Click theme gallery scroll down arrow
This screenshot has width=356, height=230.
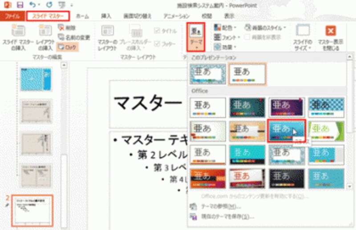coord(350,186)
